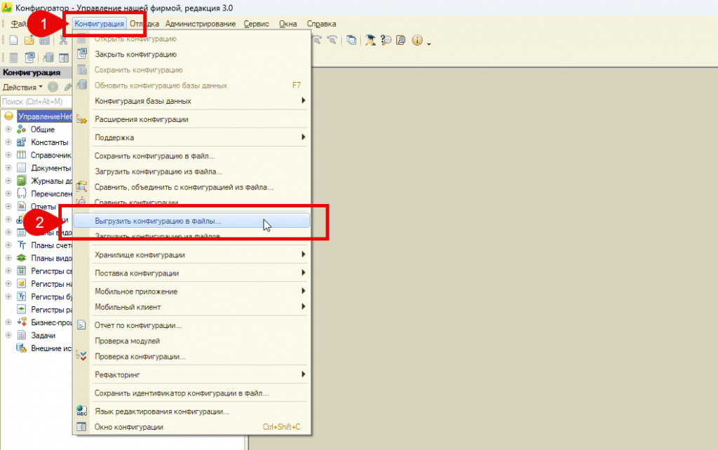
Task: Click the Find previous magnifier toolbar icon
Action: pyautogui.click(x=332, y=40)
